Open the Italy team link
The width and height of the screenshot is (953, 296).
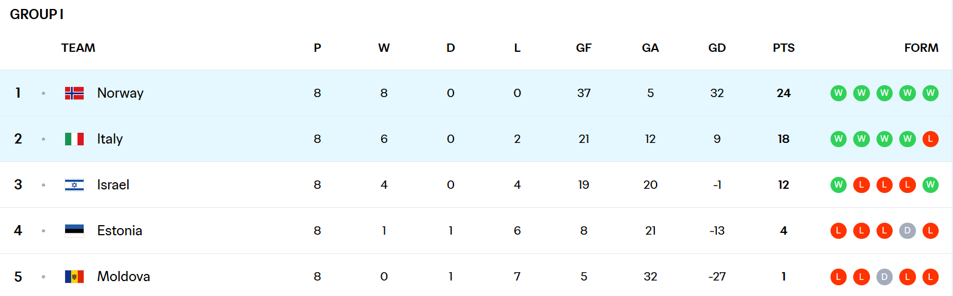110,139
